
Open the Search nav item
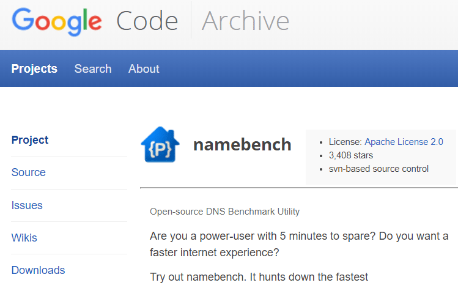93,68
